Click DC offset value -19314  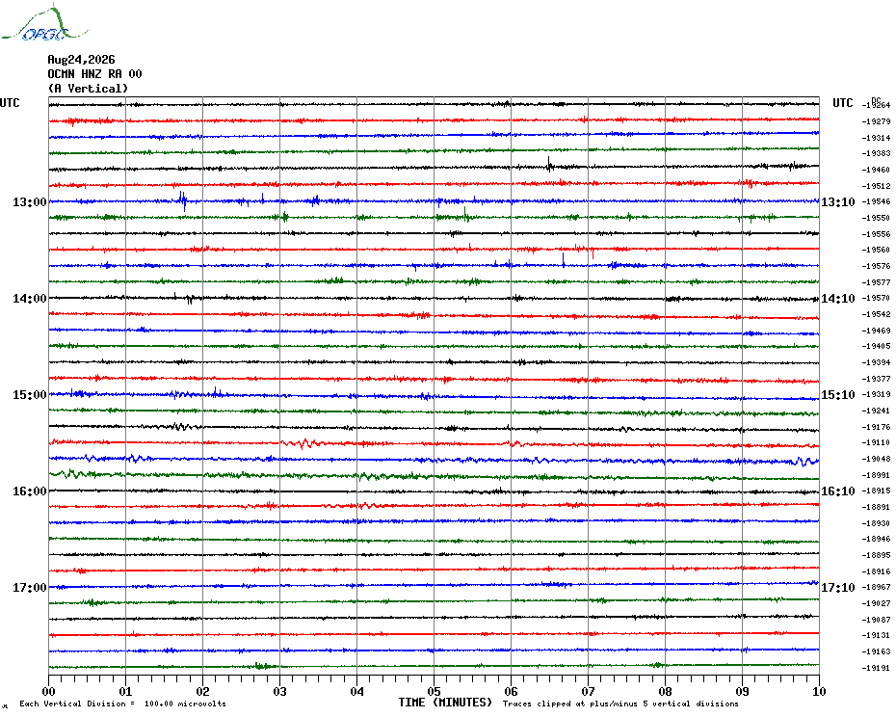[876, 138]
